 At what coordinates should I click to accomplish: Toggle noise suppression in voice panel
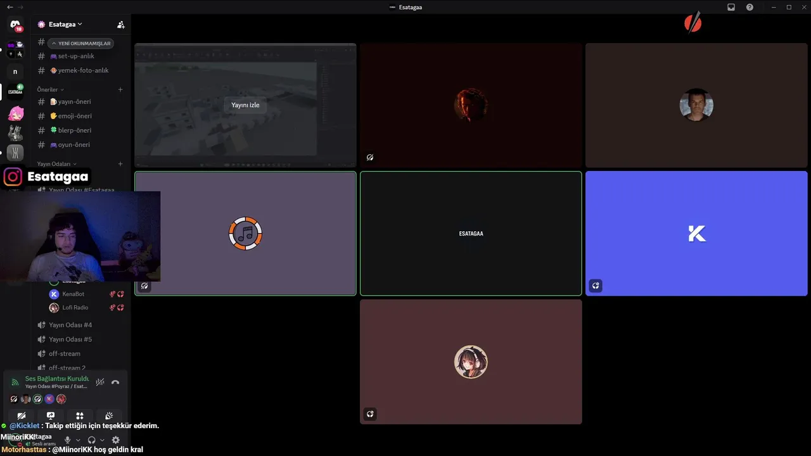pyautogui.click(x=100, y=382)
